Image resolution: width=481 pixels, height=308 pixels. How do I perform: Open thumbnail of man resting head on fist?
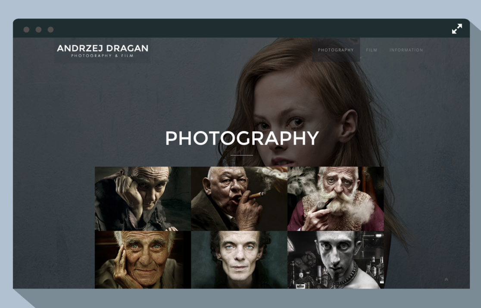[143, 198]
